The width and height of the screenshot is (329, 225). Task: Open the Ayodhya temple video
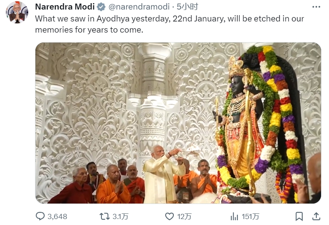pos(131,119)
